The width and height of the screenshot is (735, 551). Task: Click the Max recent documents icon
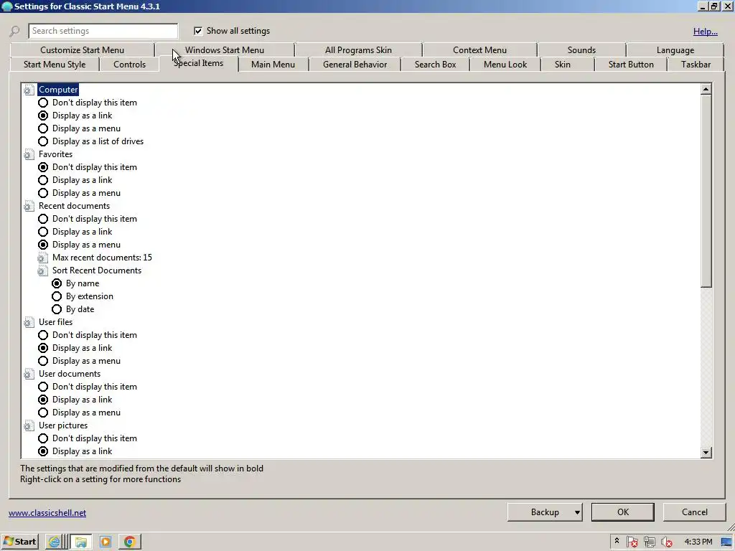[42, 258]
